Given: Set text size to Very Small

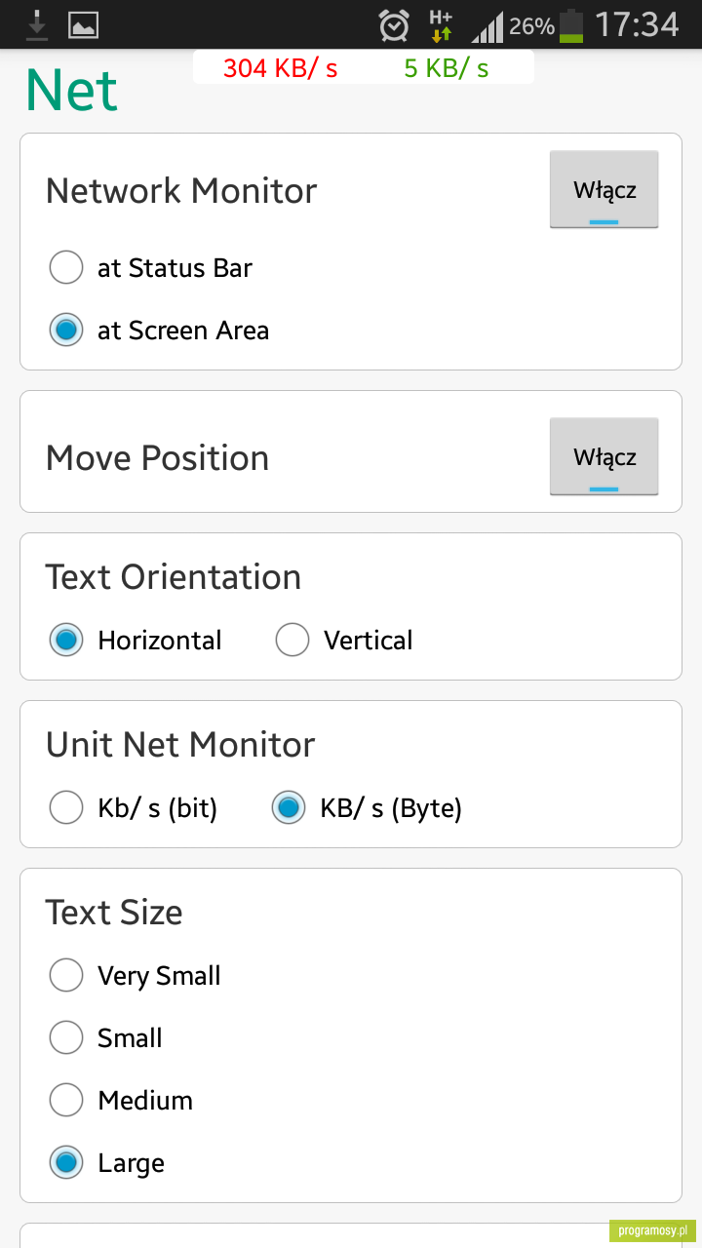Looking at the screenshot, I should pos(136,976).
